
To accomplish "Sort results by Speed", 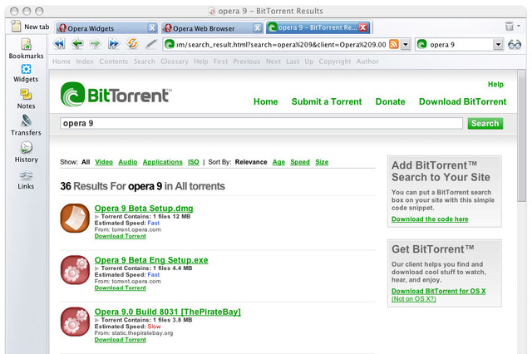I will click(x=300, y=162).
